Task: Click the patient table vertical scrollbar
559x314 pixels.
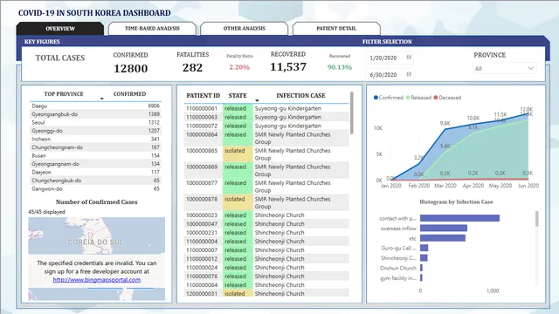Action: coord(351,113)
